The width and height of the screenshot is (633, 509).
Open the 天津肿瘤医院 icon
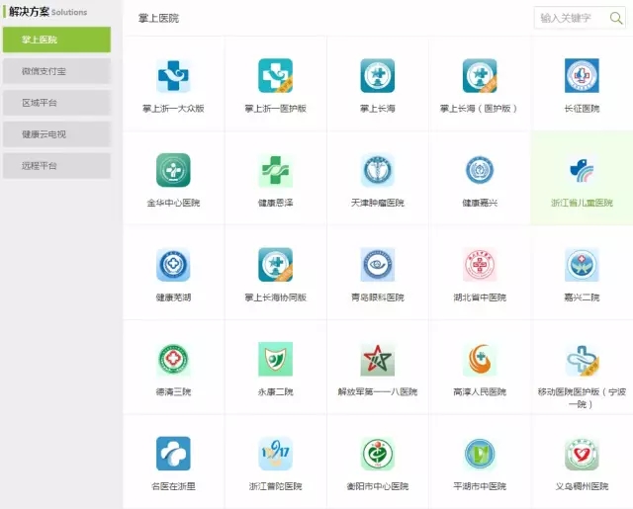[x=378, y=170]
